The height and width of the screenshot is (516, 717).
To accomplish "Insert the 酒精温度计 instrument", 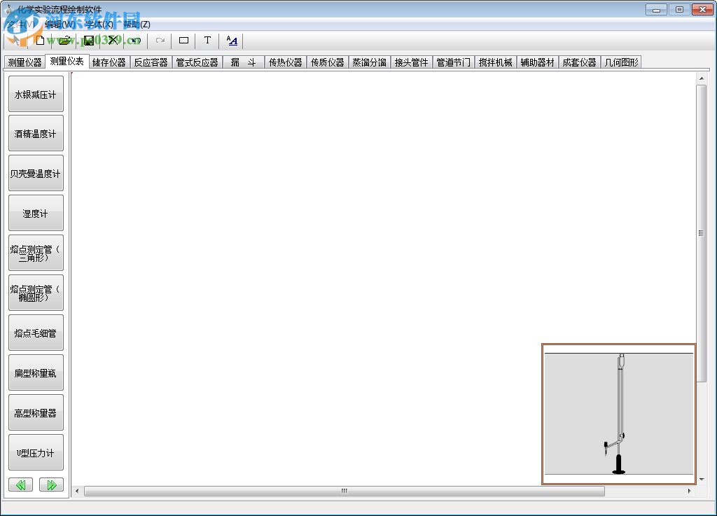I will click(x=36, y=134).
